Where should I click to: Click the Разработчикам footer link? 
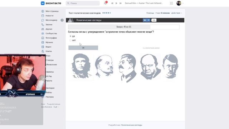pos(54,104)
